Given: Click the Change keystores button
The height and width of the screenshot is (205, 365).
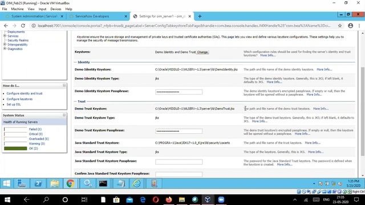Looking at the screenshot, I should click(202, 52).
